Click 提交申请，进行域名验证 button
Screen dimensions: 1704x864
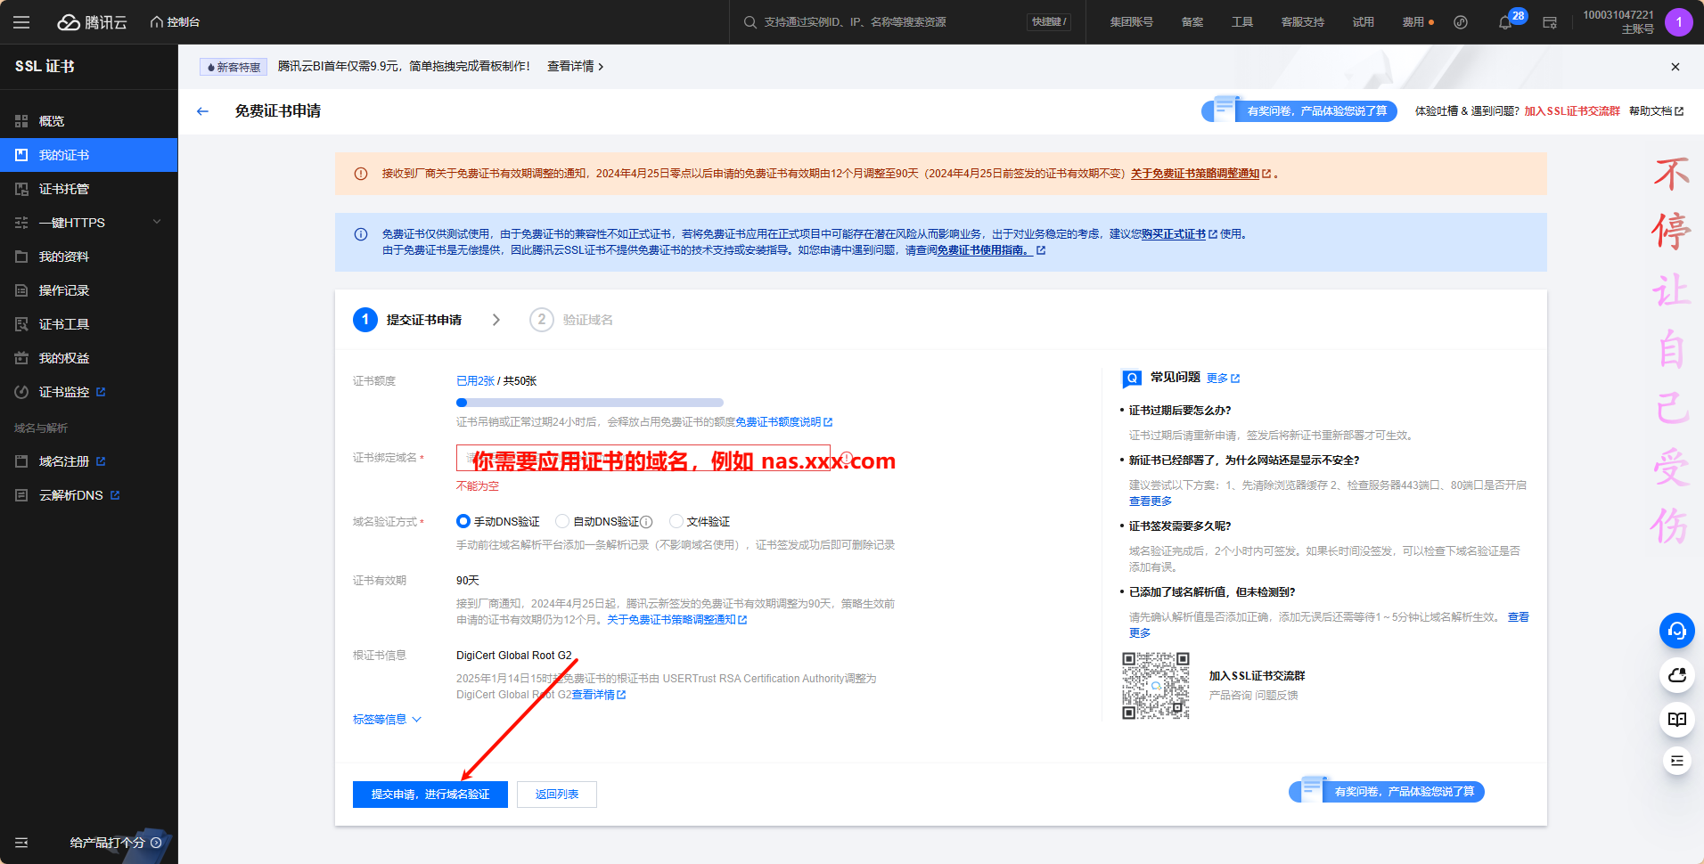pos(430,794)
